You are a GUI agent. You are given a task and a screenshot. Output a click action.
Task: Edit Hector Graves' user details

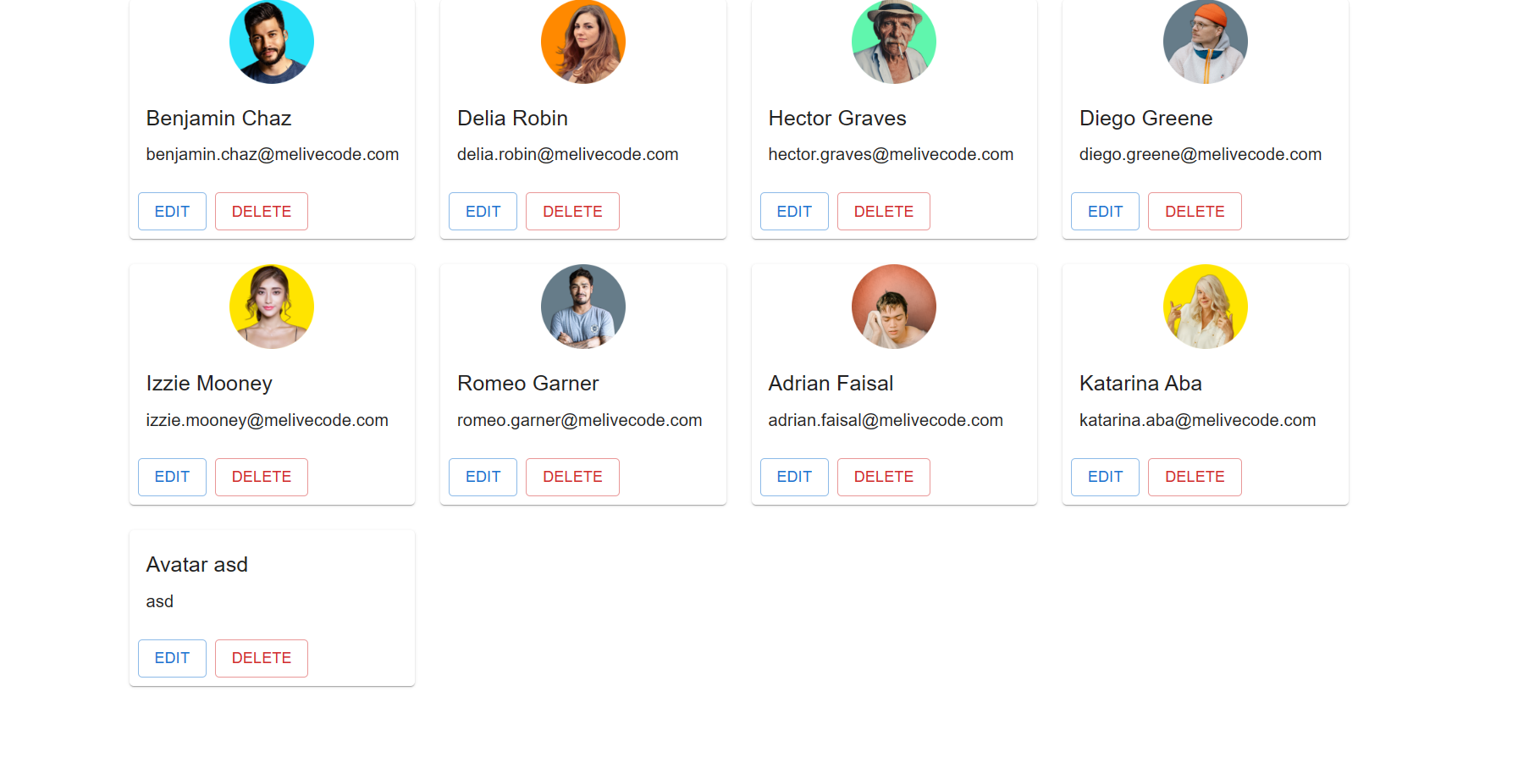794,212
